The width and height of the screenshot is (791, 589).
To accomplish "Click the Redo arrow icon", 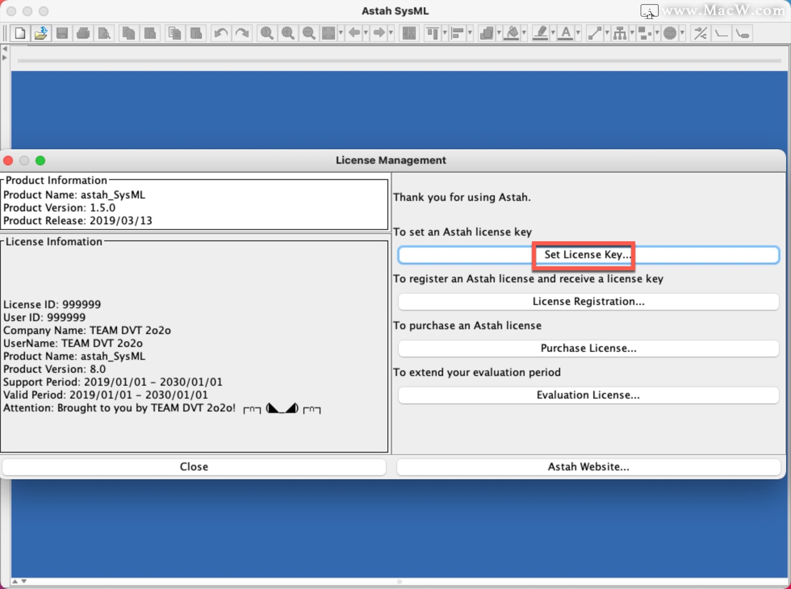I will 242,33.
